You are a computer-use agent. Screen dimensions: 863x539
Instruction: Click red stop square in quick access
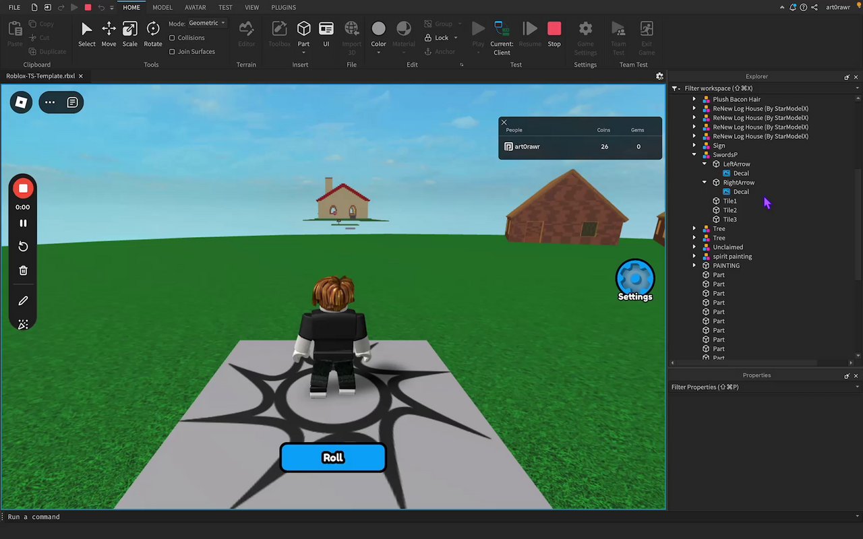[x=88, y=7]
